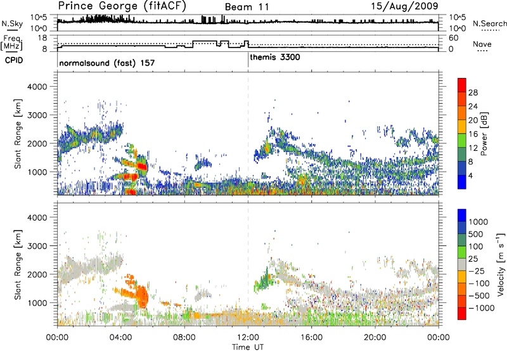Image resolution: width=507 pixels, height=351 pixels.
Task: Click the '16' power scale value
Action: (x=473, y=134)
